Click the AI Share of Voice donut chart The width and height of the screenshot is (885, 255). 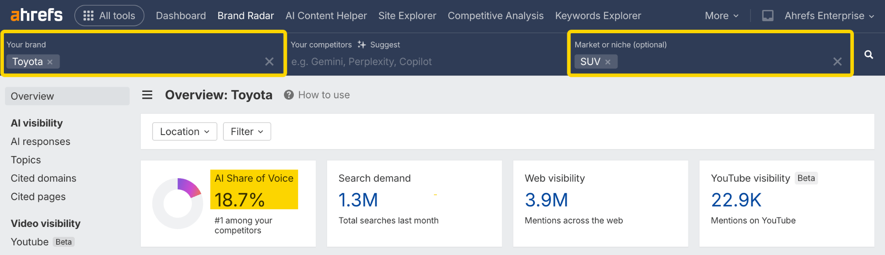tap(178, 204)
